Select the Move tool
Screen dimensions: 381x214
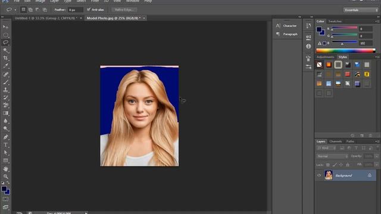point(5,27)
